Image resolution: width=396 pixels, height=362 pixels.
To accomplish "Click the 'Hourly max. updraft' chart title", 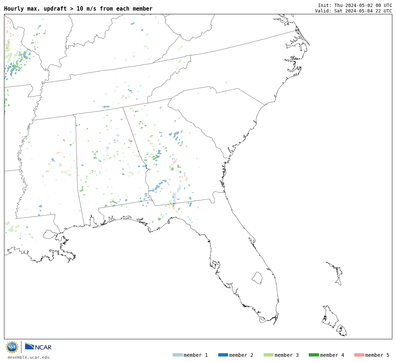I will click(78, 8).
